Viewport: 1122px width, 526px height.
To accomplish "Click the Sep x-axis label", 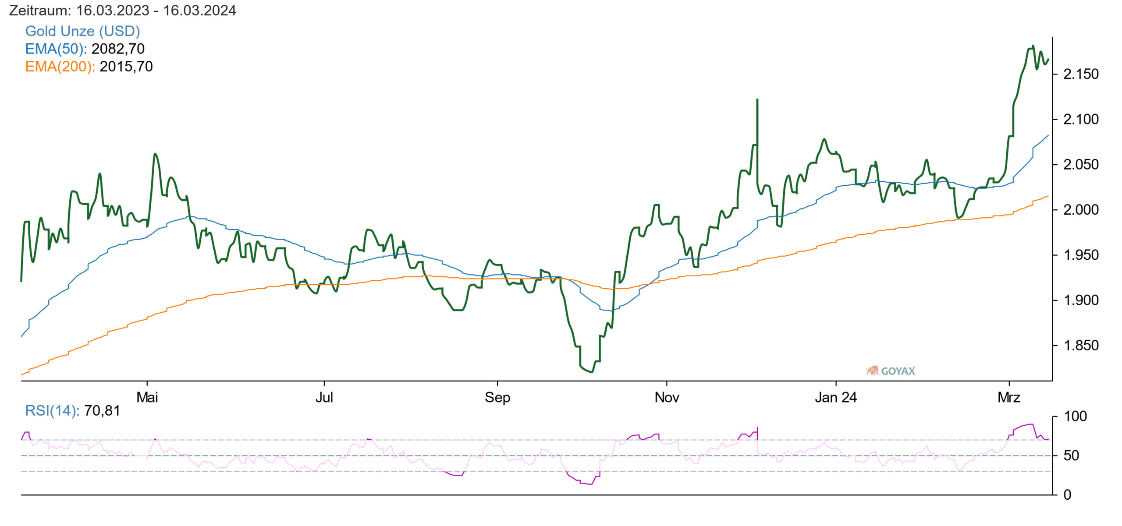I will click(x=497, y=398).
